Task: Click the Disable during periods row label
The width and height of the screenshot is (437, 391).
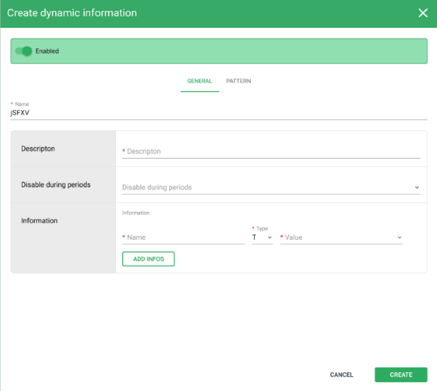Action: (56, 185)
